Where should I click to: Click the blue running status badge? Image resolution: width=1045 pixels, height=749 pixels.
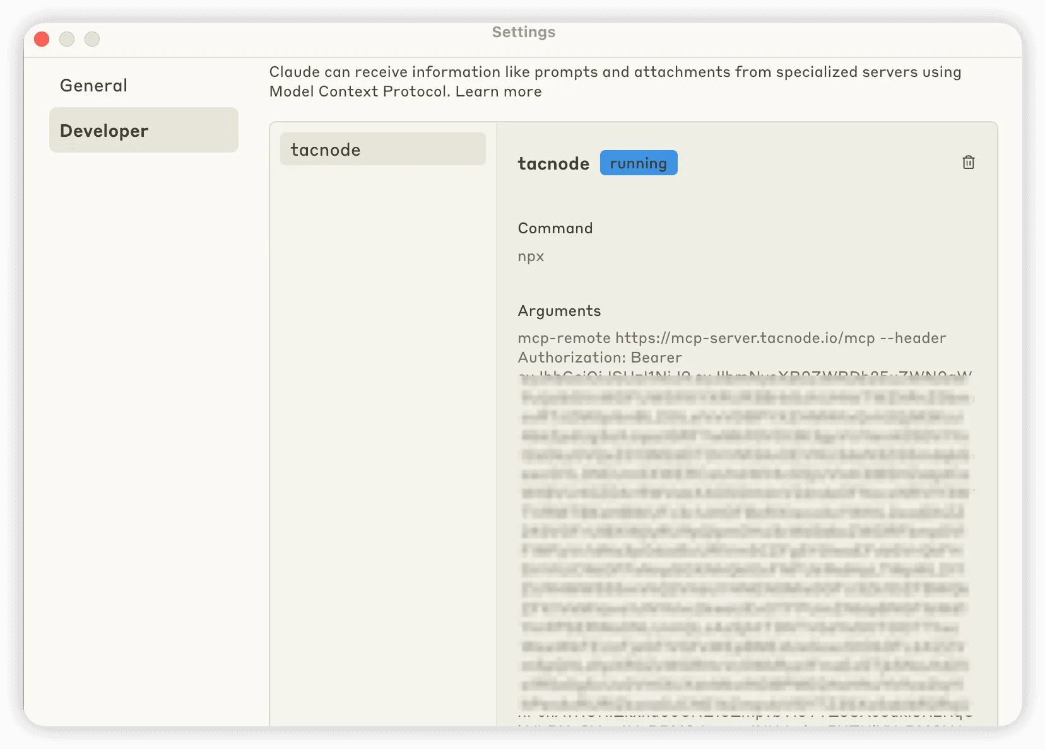coord(638,163)
